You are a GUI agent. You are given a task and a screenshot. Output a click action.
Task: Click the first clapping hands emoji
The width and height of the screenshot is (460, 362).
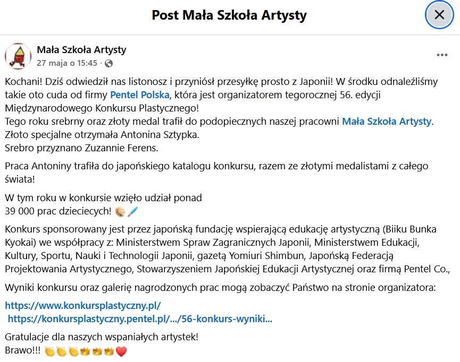pos(49,351)
